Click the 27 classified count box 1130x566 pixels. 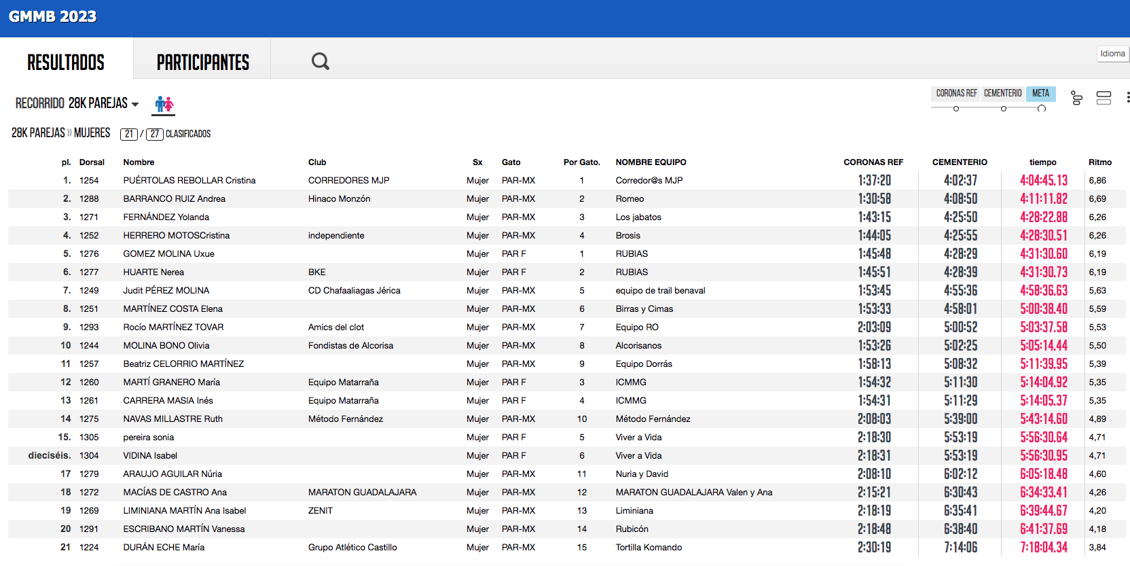point(155,134)
